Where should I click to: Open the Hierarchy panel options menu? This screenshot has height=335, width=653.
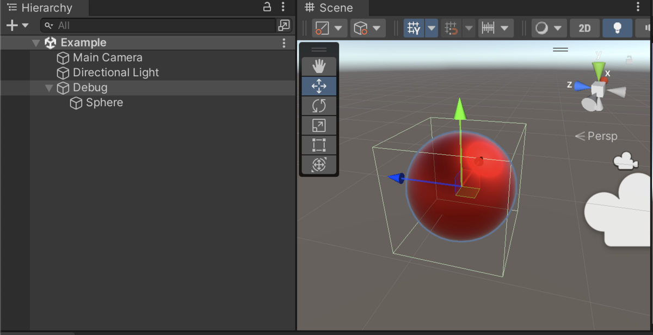coord(282,7)
